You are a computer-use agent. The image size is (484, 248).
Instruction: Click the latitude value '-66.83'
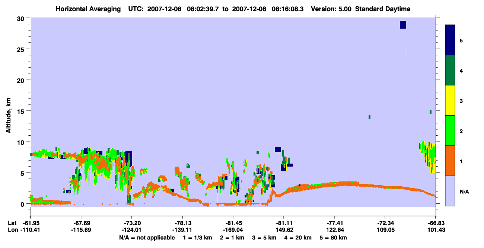point(436,223)
